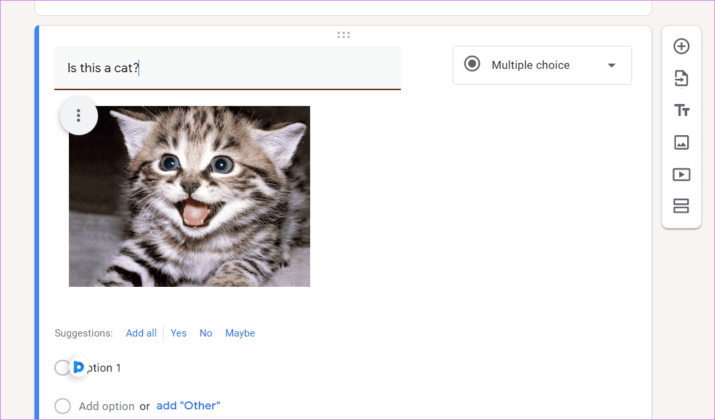Click the add "Other" link
The width and height of the screenshot is (715, 420).
[188, 406]
